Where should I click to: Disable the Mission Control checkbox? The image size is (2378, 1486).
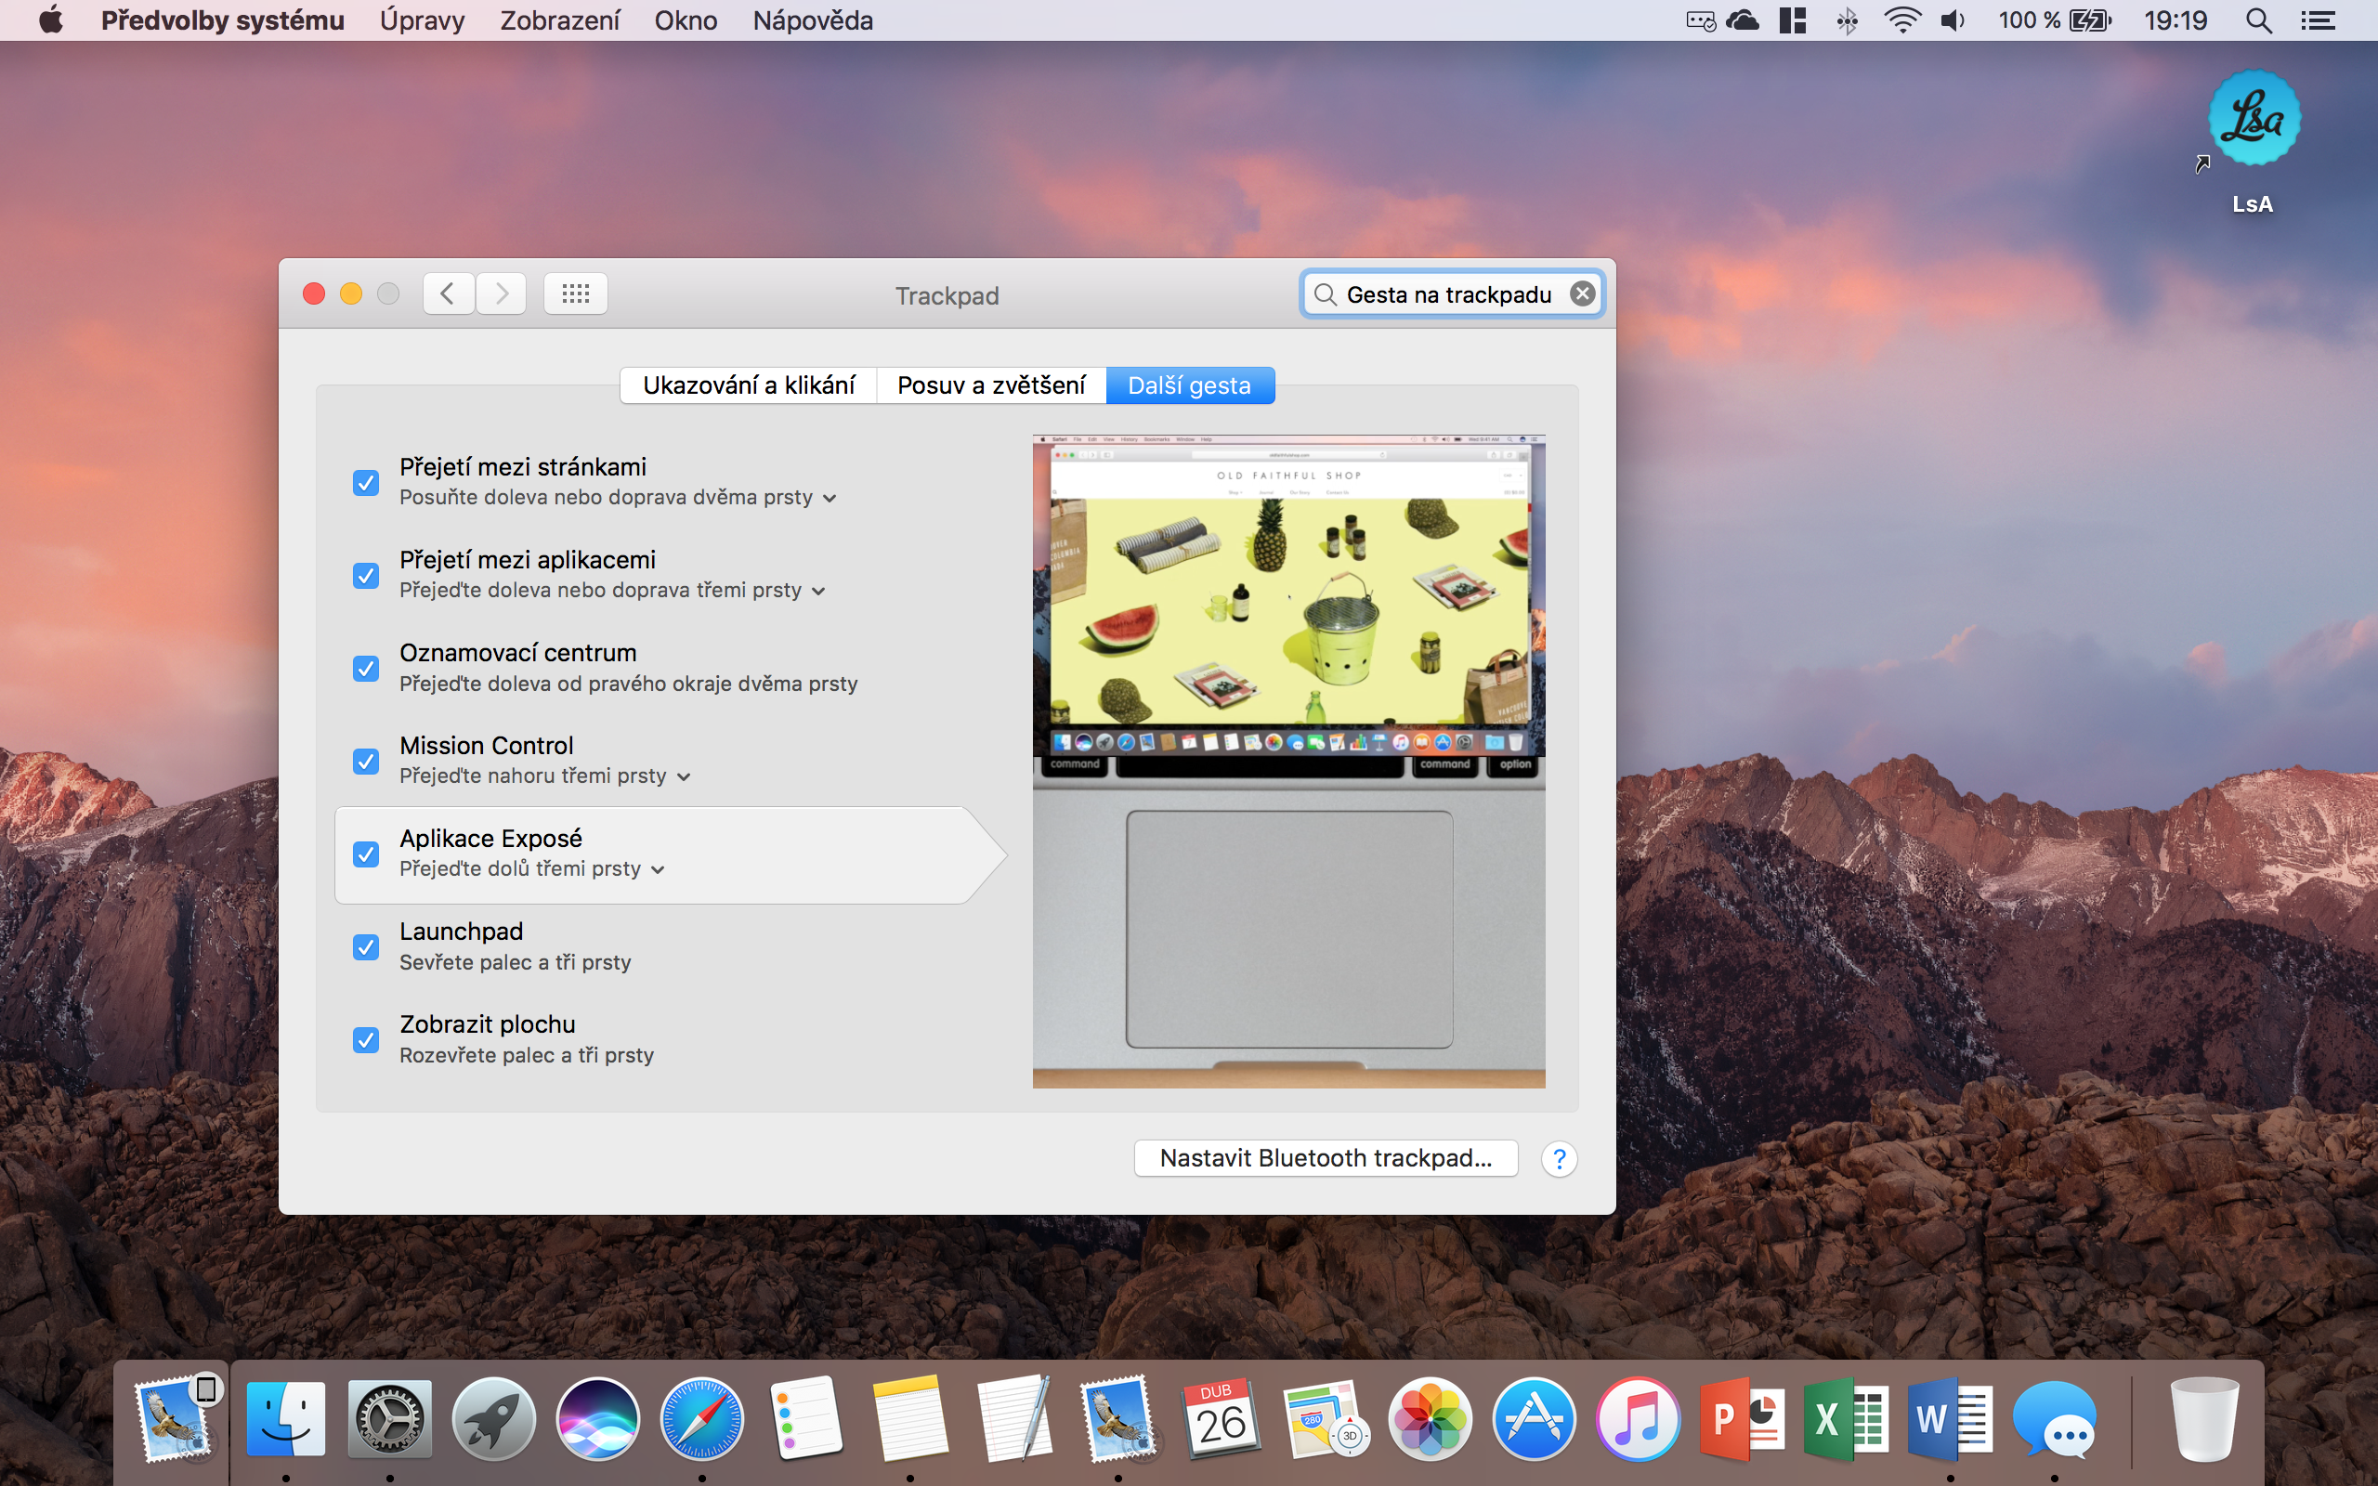point(366,762)
